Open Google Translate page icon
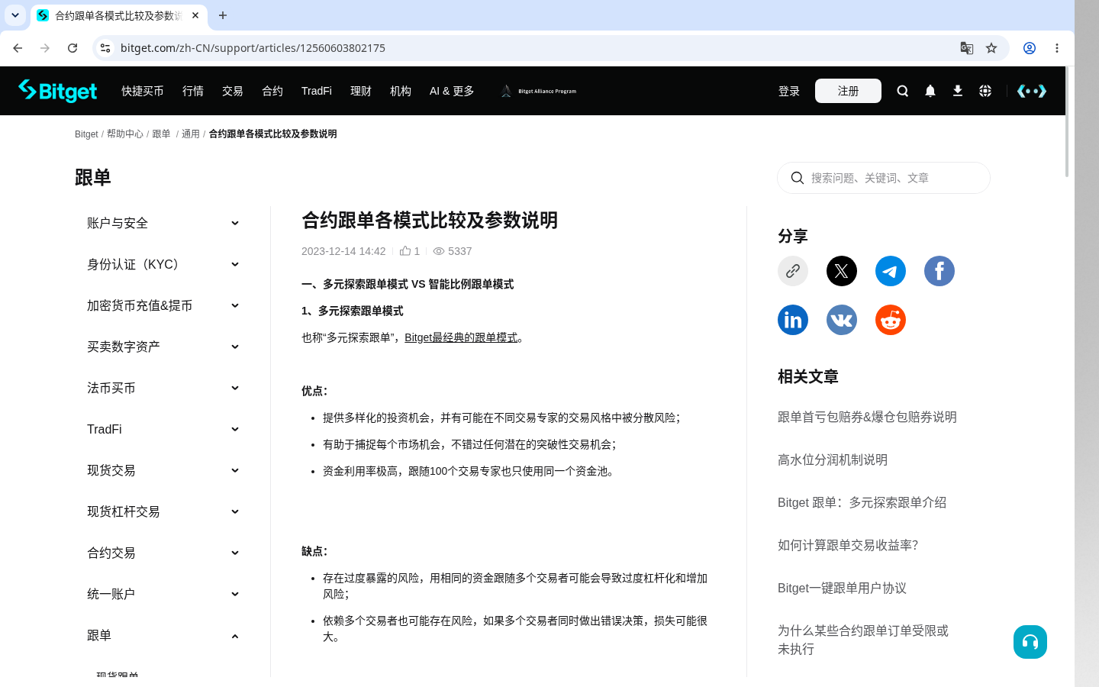The height and width of the screenshot is (687, 1099). (967, 48)
